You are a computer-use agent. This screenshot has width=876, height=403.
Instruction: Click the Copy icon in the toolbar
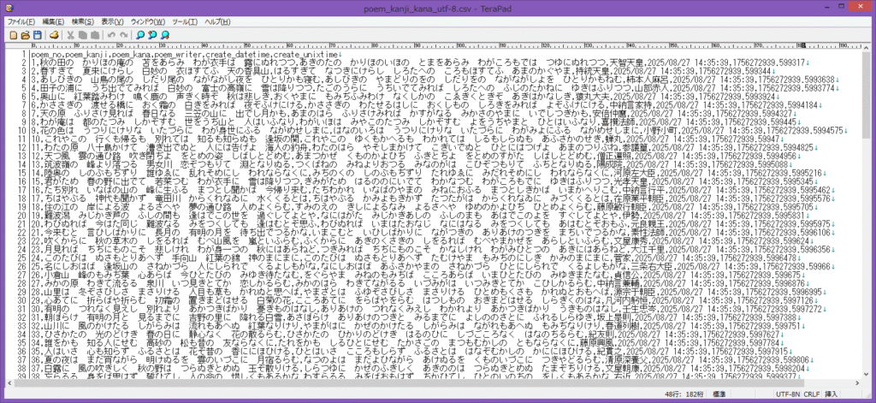84,34
